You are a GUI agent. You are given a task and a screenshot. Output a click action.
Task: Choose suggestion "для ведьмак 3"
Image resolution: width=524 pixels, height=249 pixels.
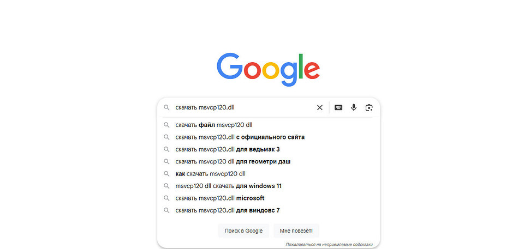pos(227,149)
